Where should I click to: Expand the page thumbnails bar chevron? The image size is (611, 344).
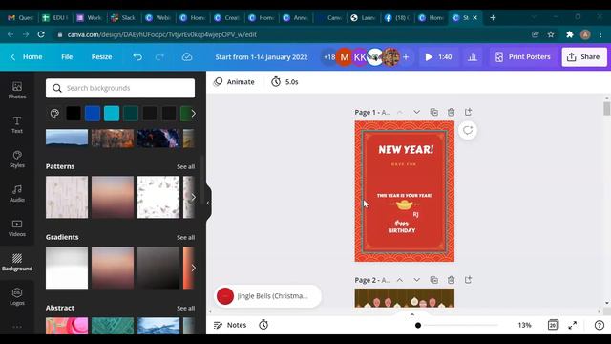click(412, 314)
